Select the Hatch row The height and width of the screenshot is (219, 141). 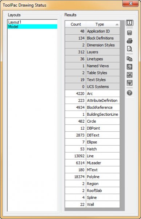pos(92,149)
